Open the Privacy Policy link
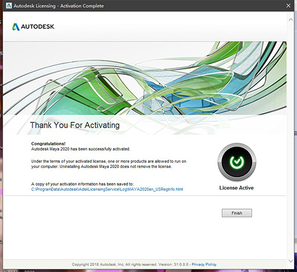 coord(204,264)
